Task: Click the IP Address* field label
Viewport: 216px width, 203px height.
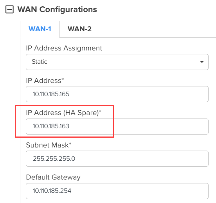Action: pyautogui.click(x=45, y=81)
